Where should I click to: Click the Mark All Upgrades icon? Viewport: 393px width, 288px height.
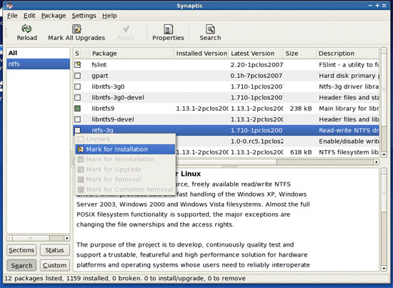click(76, 29)
